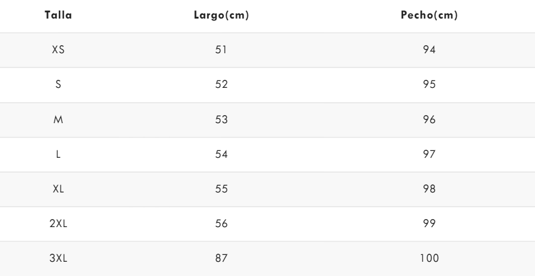Click the pecho value 96
Viewport: 535px width, 276px height.
click(x=429, y=119)
